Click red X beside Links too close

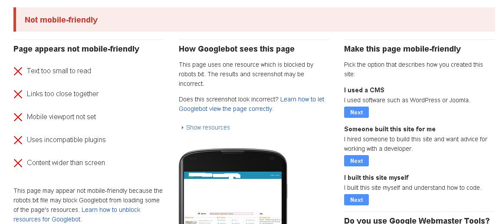(x=18, y=94)
